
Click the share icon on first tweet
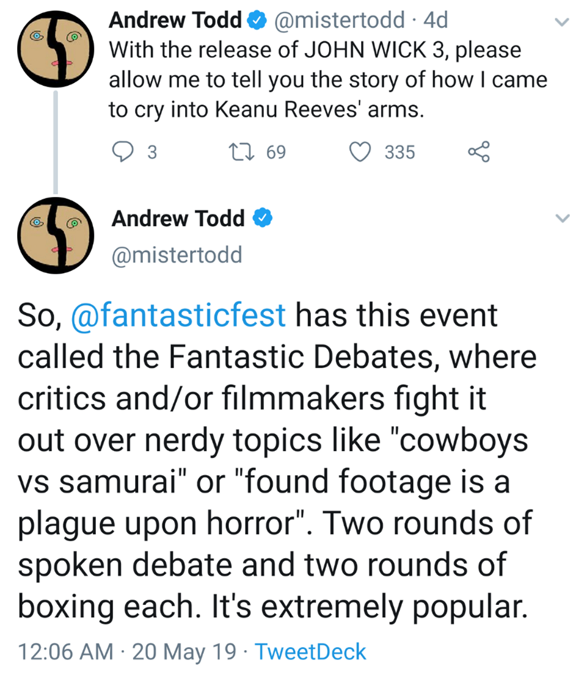[x=478, y=152]
